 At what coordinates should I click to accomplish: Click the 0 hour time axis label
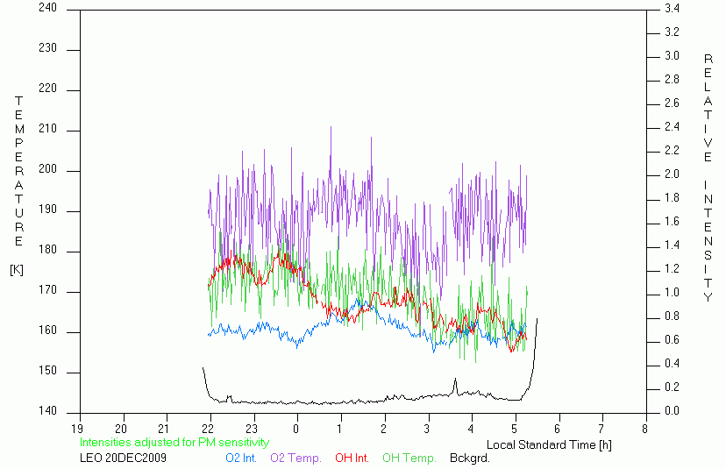pyautogui.click(x=295, y=430)
